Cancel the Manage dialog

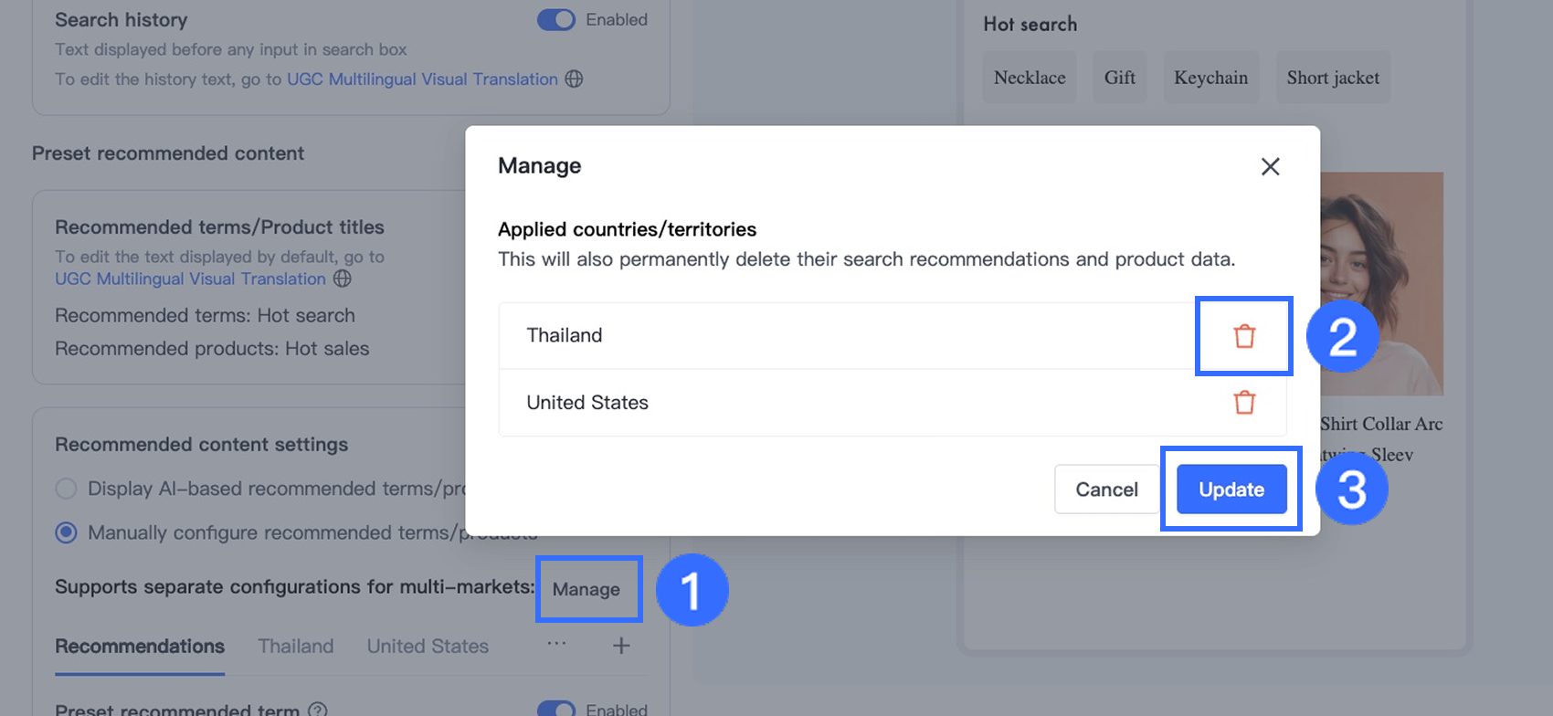(x=1106, y=490)
